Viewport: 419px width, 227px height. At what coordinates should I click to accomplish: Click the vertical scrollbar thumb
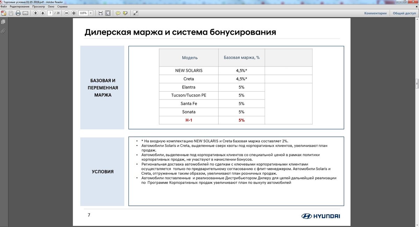pos(417,84)
